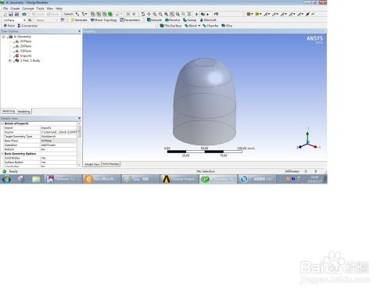Collapse the Details of Import1 section
Image resolution: width=391 pixels, height=293 pixels.
(x=2, y=123)
